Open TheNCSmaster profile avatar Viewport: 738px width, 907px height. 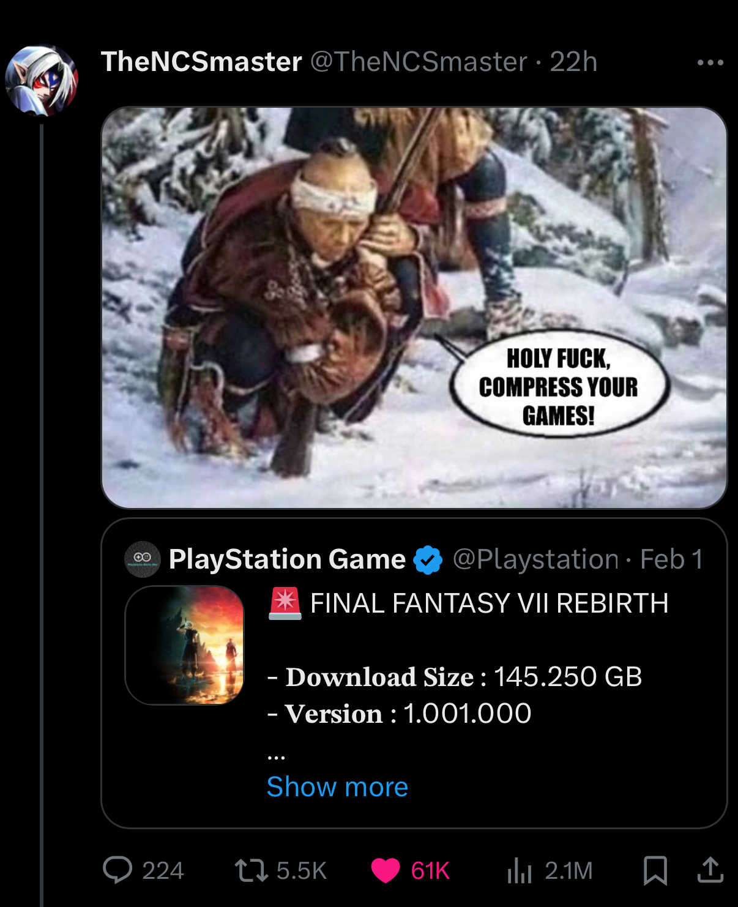click(x=42, y=80)
